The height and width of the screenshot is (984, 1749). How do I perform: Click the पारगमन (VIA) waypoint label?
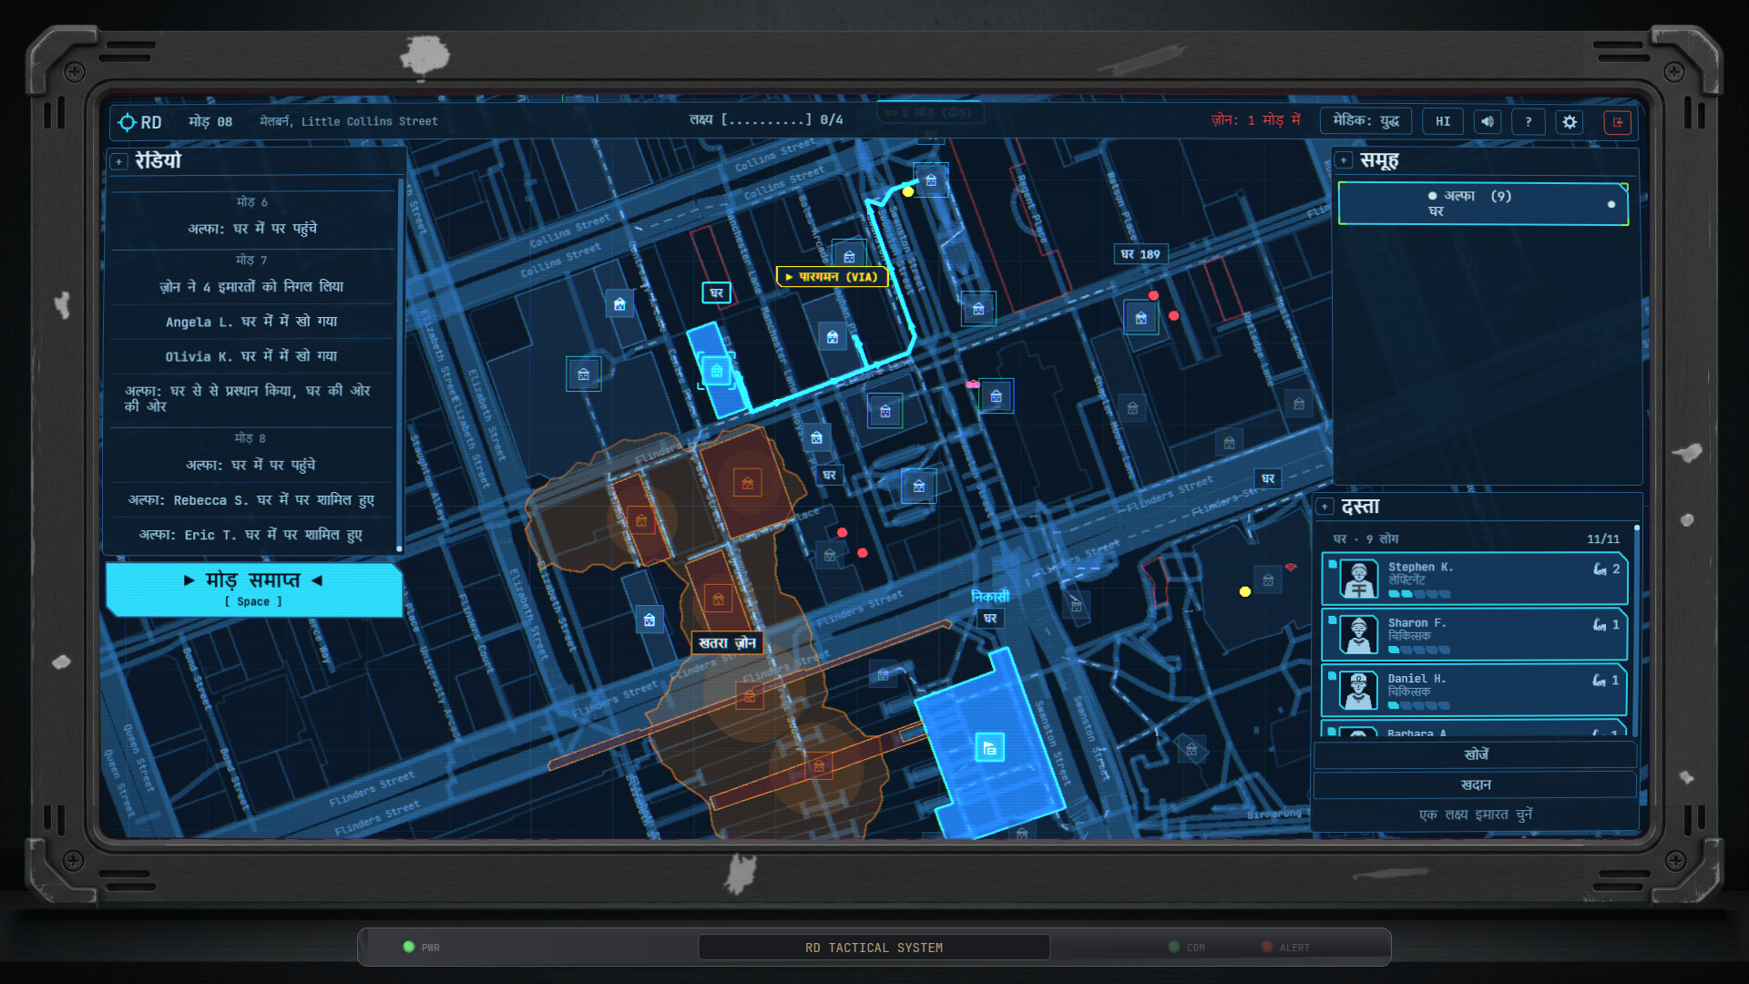pyautogui.click(x=832, y=277)
